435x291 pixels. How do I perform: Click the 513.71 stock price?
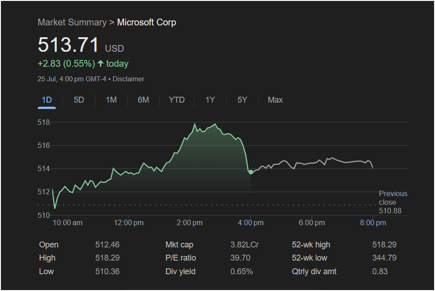68,44
